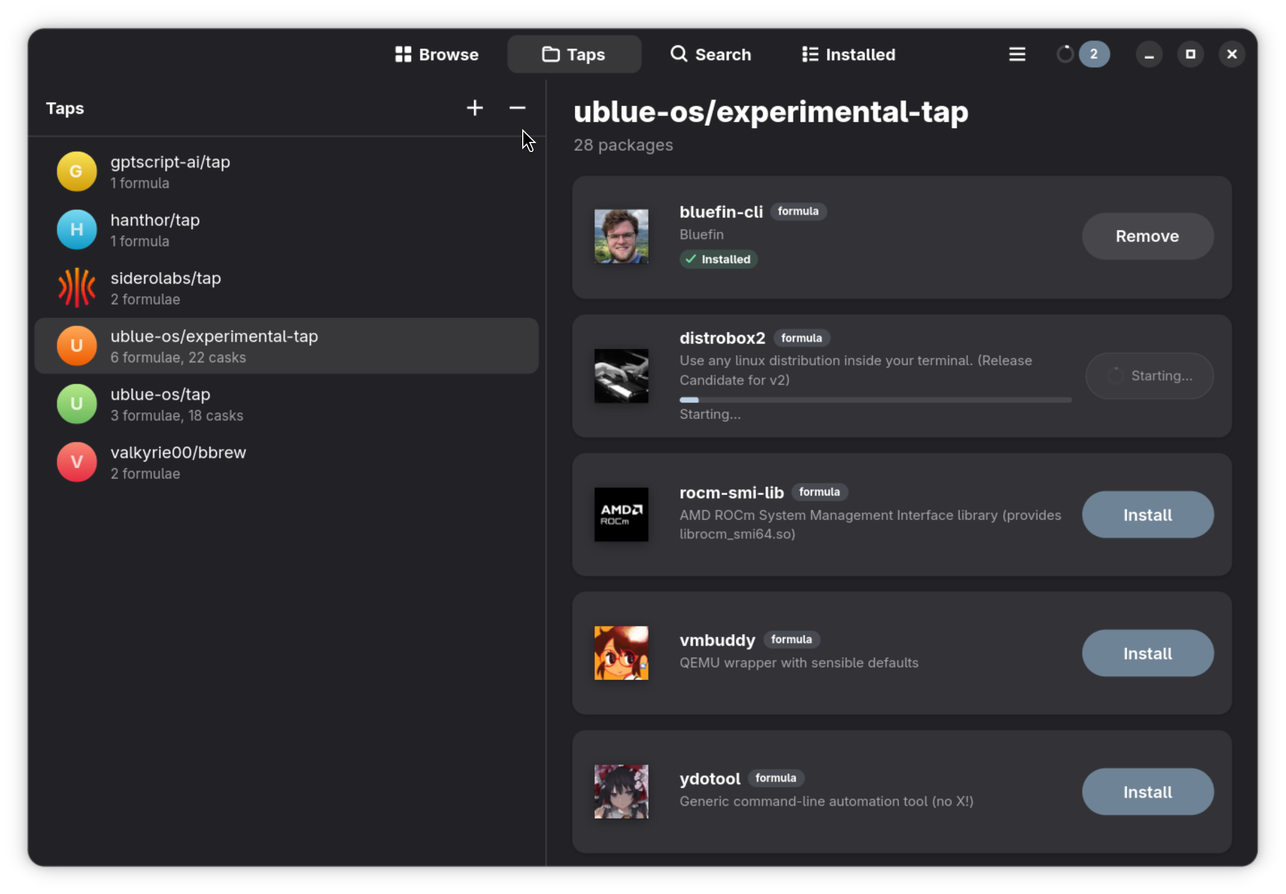The image size is (1286, 894).
Task: Click the Starting... button for distrobox2
Action: [x=1150, y=375]
